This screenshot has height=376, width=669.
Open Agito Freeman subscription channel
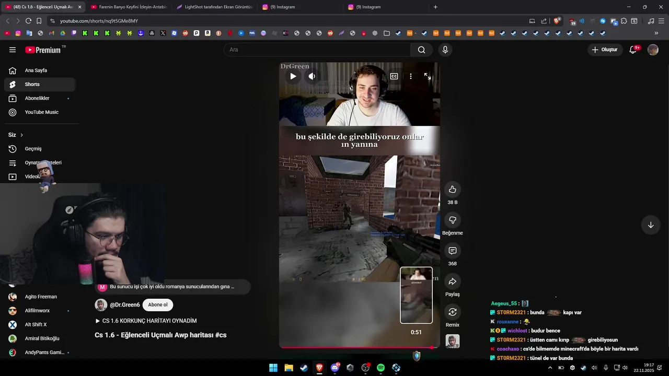tap(40, 297)
